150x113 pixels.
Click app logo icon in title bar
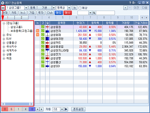[x=3, y=3]
